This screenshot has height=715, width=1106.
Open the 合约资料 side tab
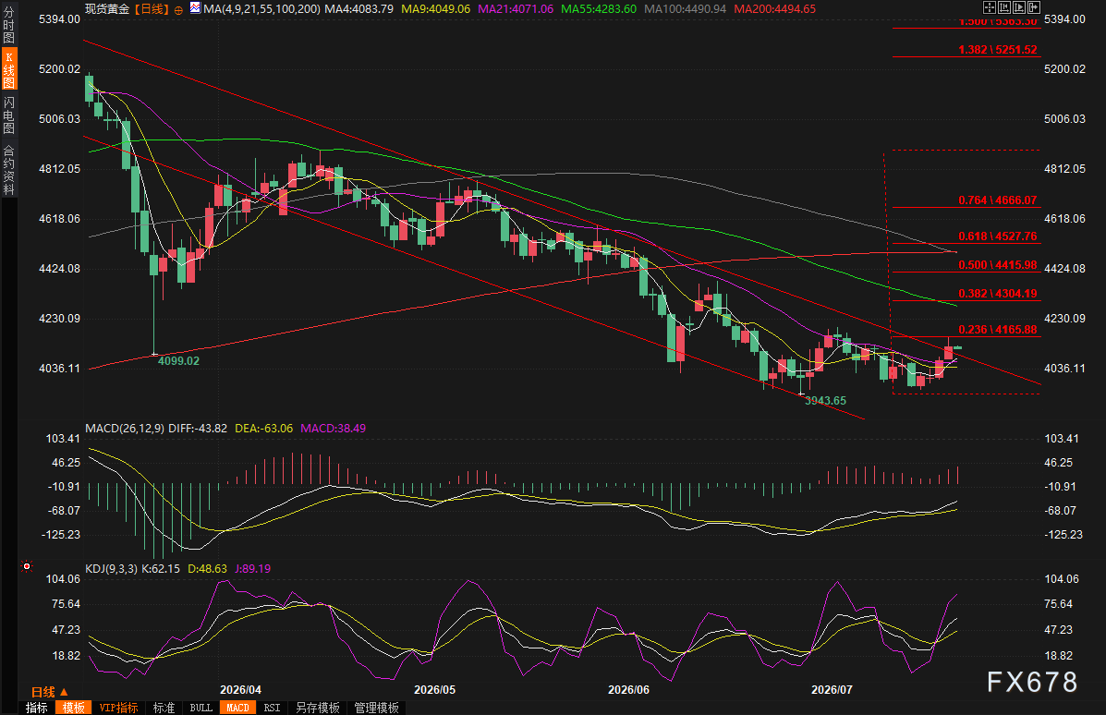click(x=8, y=170)
